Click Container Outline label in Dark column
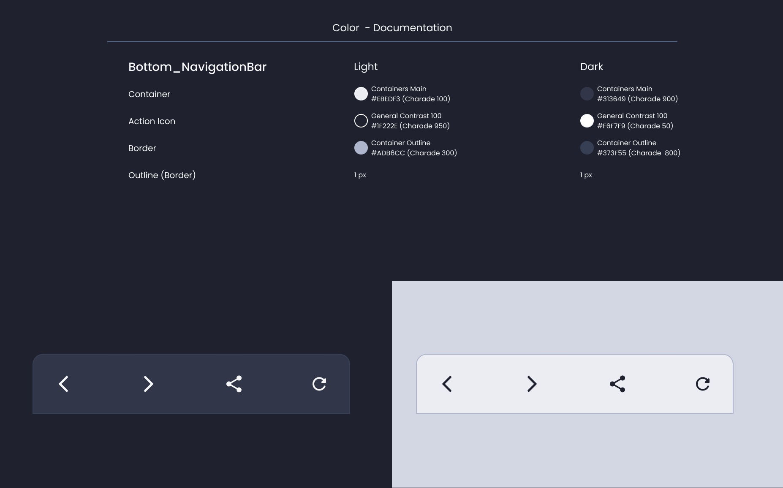Screen dimensions: 783x488 [627, 143]
